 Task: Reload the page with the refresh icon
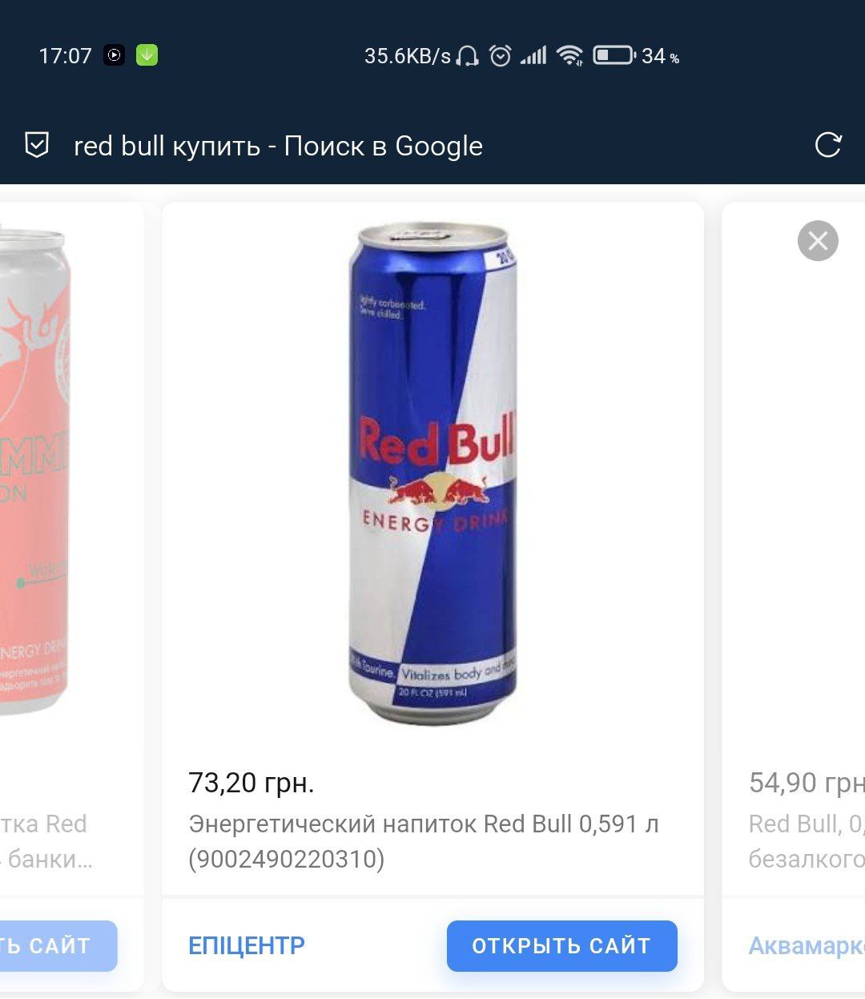click(x=827, y=145)
